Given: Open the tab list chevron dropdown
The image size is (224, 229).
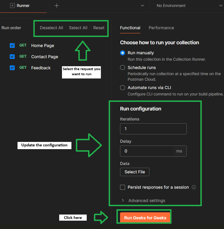Looking at the screenshot, I should point(143,6).
